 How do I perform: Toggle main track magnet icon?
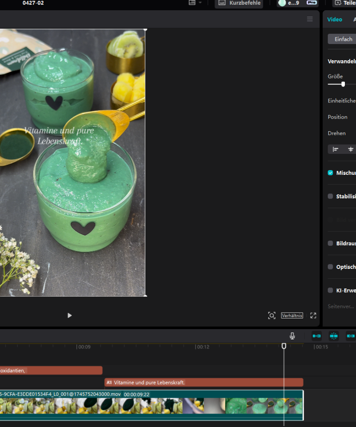click(x=317, y=336)
